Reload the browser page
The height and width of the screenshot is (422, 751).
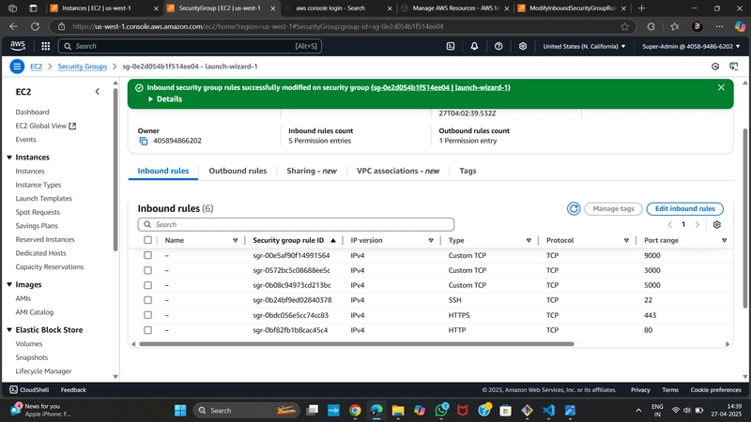click(35, 27)
